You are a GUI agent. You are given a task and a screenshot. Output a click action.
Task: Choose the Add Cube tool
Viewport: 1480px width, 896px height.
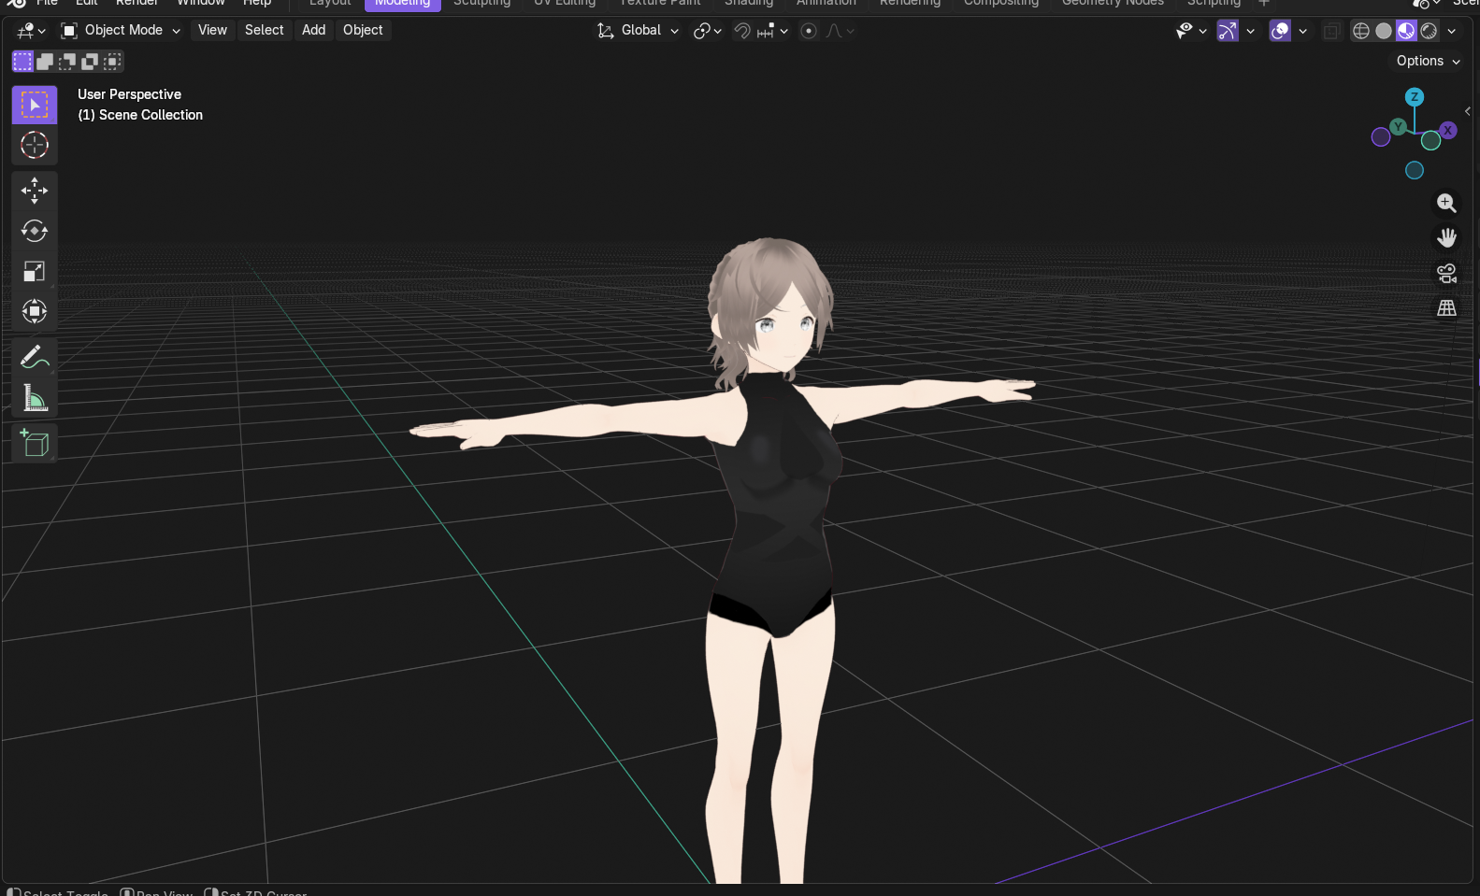coord(35,443)
